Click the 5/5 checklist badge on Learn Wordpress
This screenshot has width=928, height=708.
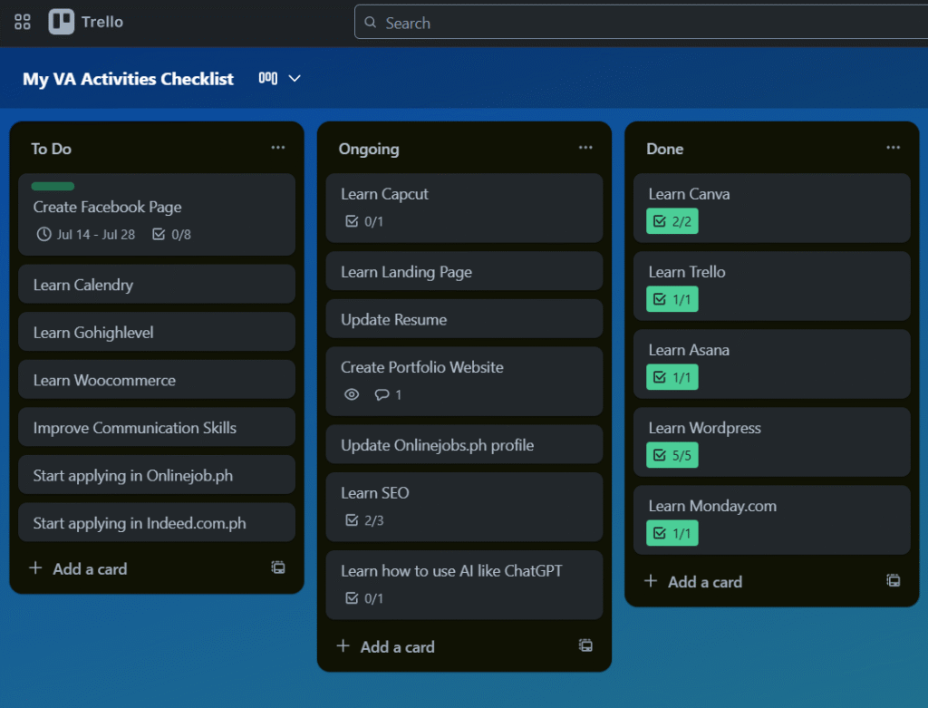[x=672, y=455]
